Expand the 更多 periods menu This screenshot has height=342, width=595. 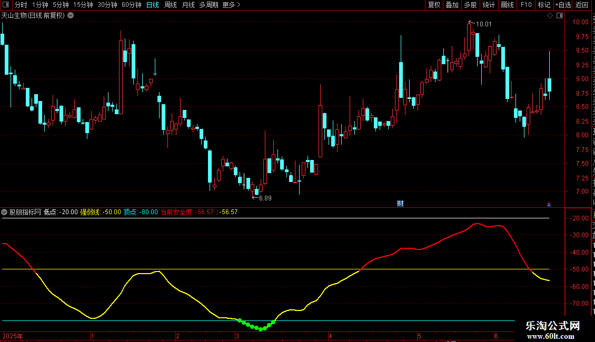[x=232, y=5]
